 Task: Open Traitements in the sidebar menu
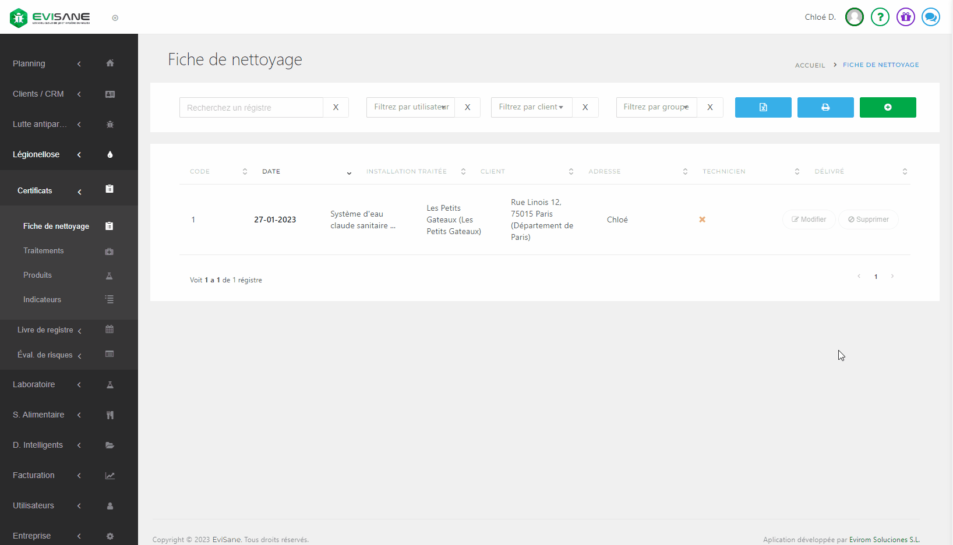point(44,251)
